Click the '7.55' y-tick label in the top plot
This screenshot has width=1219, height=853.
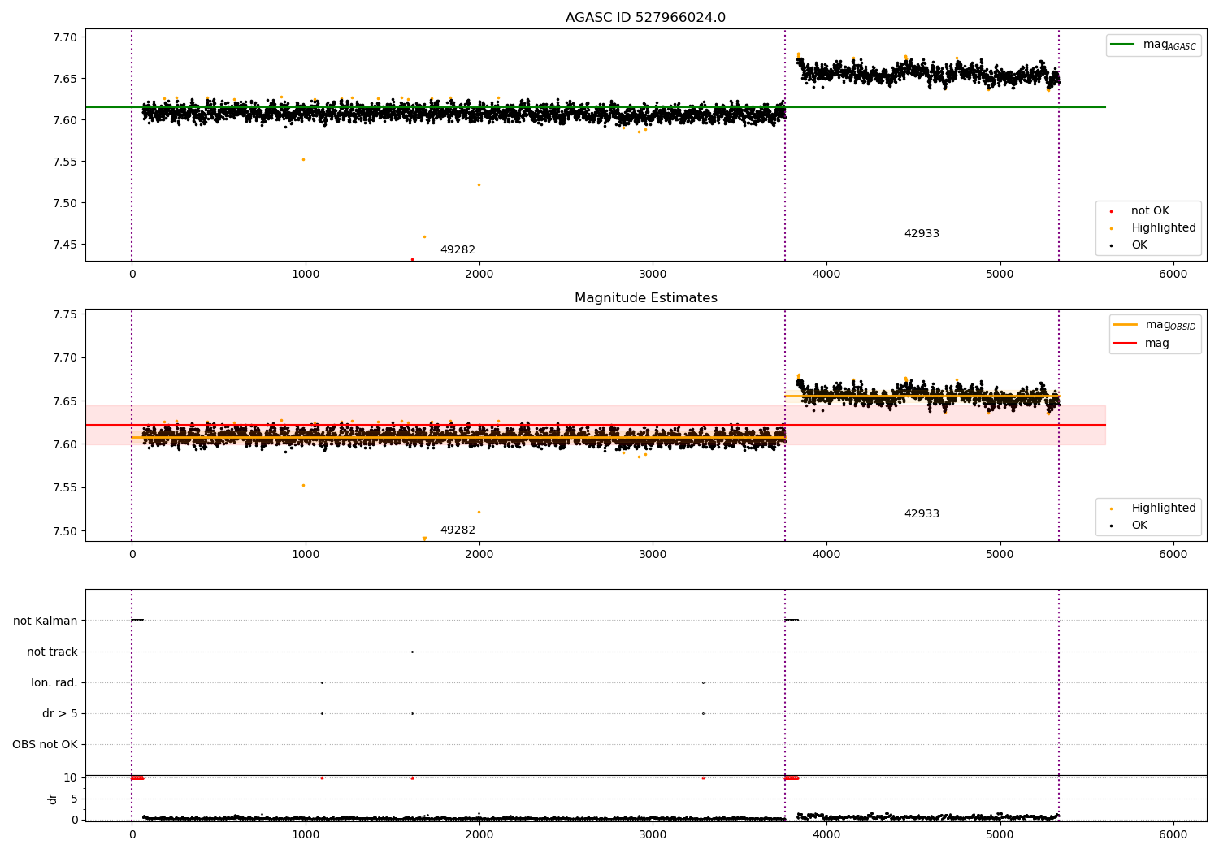(64, 162)
